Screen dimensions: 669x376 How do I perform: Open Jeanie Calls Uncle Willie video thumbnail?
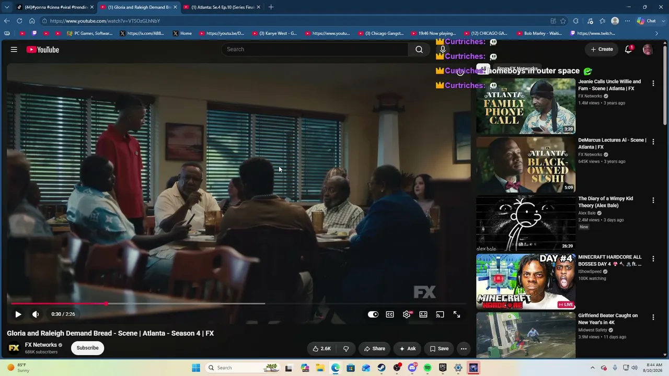pyautogui.click(x=526, y=106)
